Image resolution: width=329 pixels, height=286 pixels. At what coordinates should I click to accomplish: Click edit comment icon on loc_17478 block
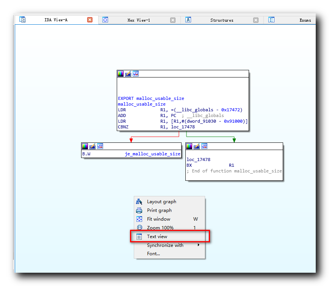coord(197,146)
